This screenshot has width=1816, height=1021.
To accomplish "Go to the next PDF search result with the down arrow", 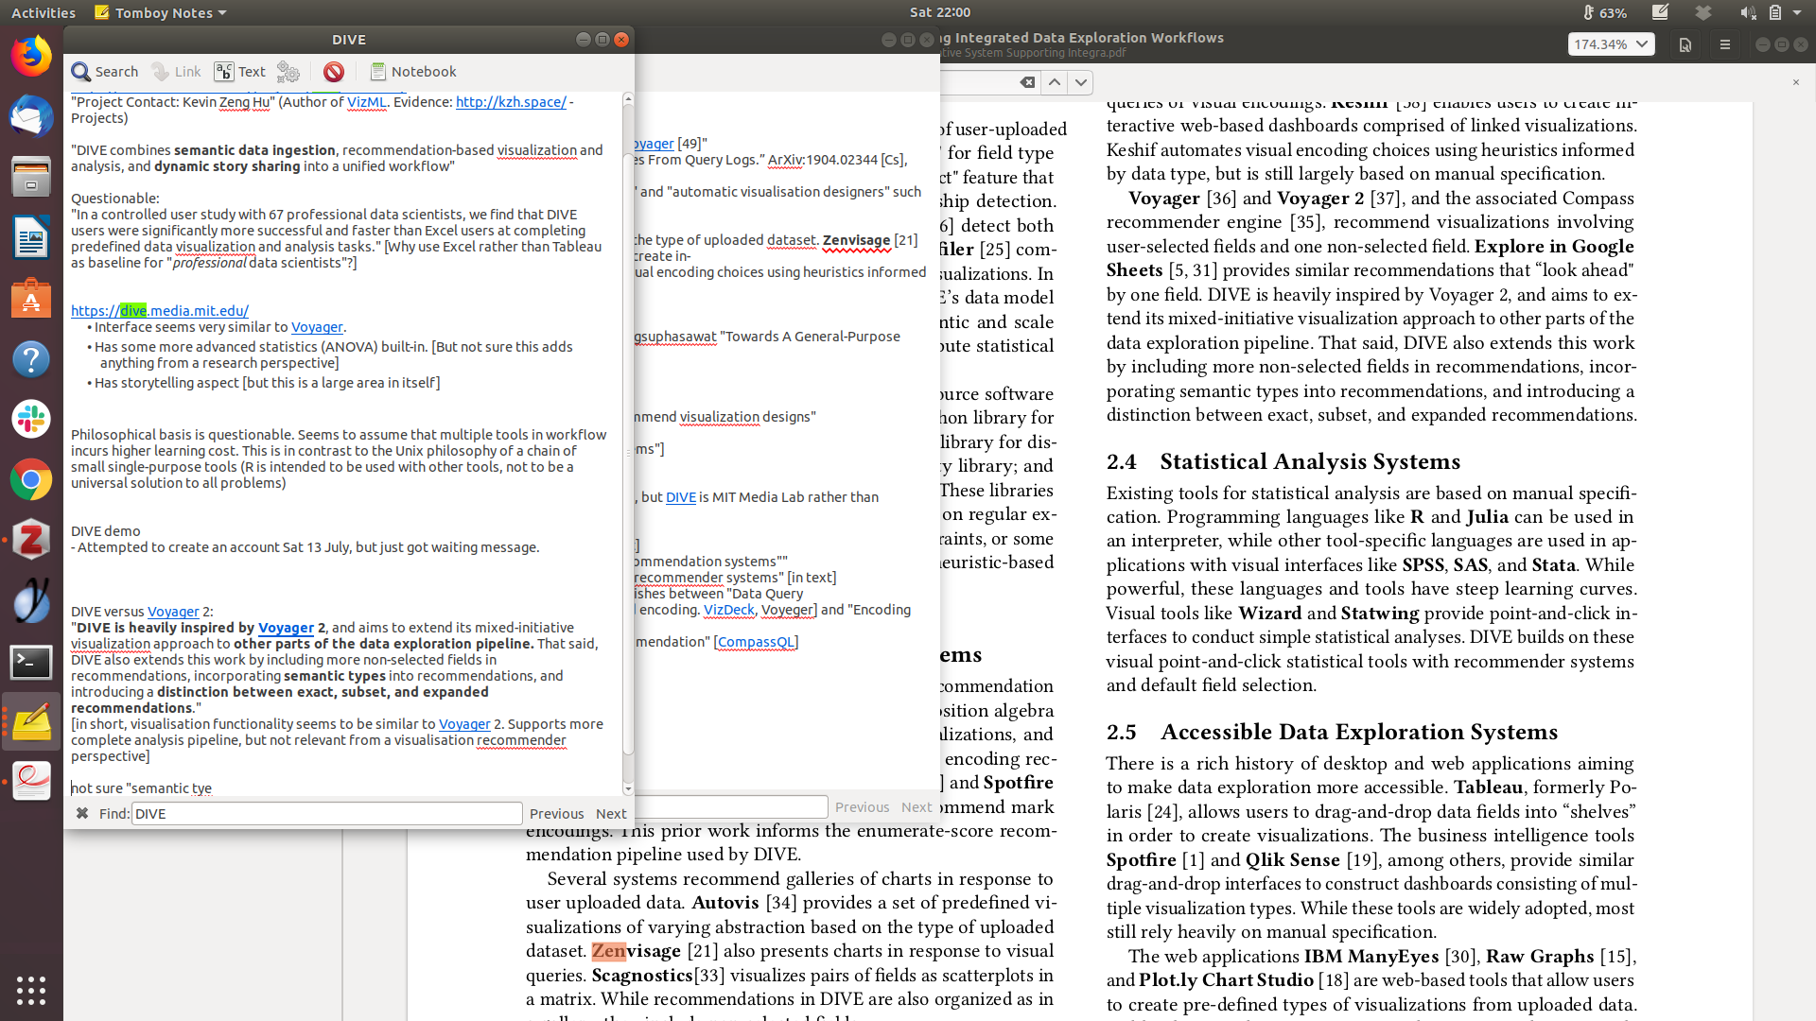I will (x=1081, y=82).
